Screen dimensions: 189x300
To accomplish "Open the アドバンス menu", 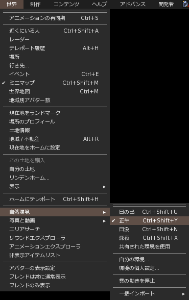I will click(x=133, y=4).
